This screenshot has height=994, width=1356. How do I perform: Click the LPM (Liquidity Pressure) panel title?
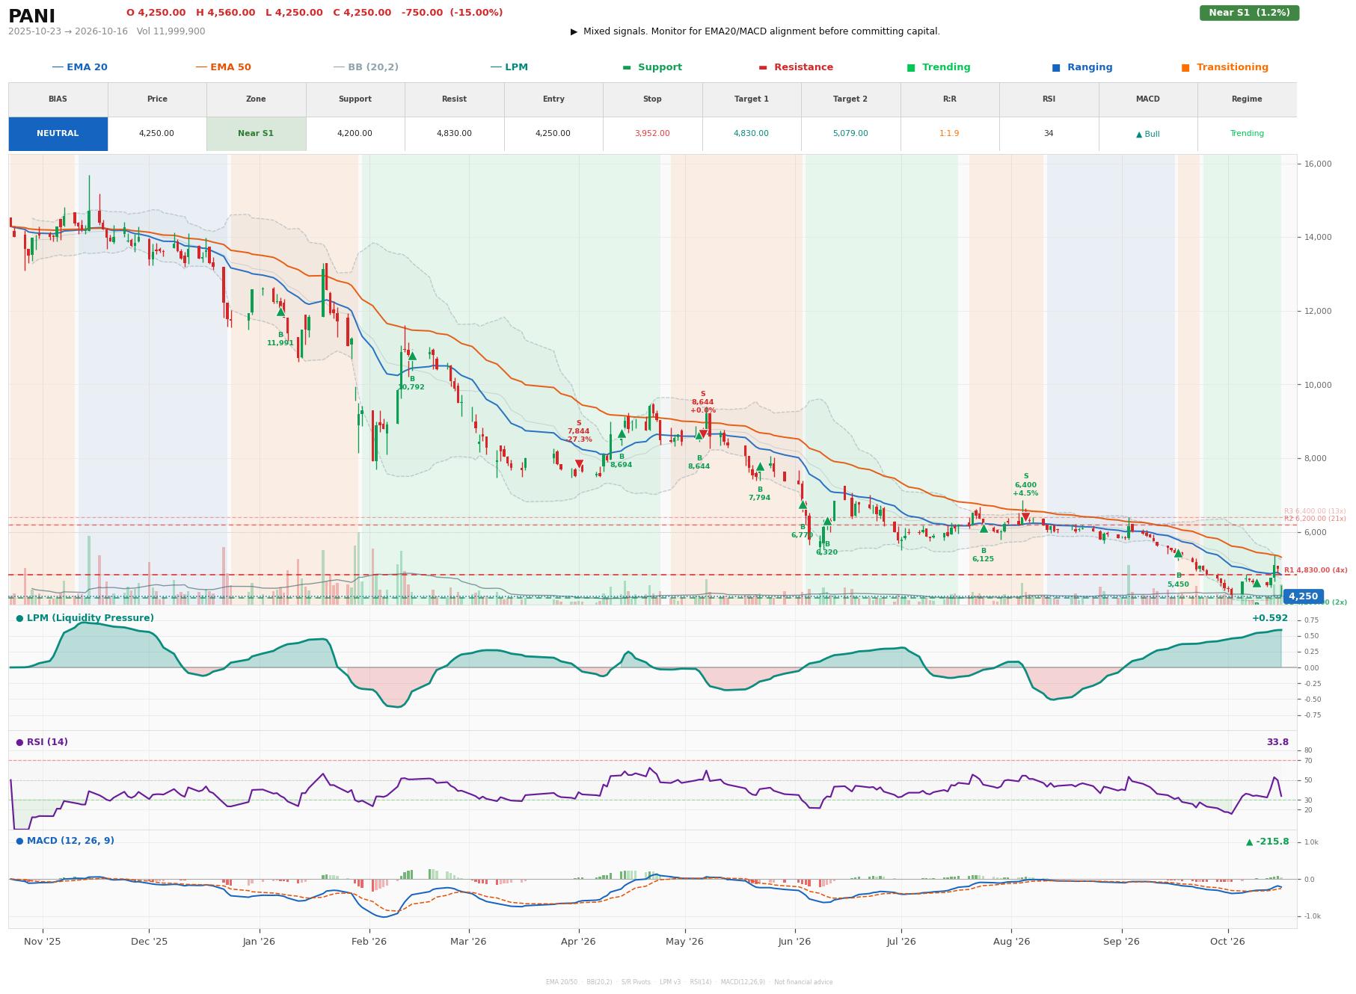tap(85, 618)
